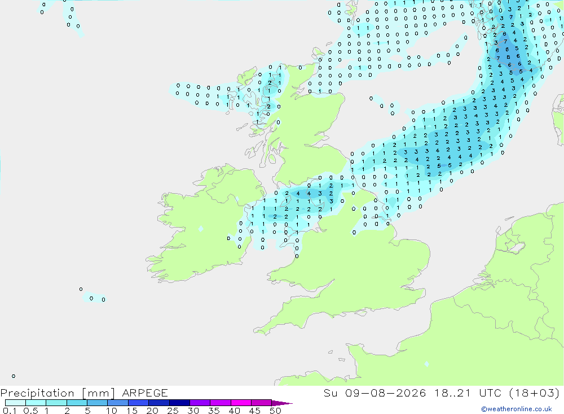The width and height of the screenshot is (564, 414).
Task: Click the legend value label '25'
Action: coord(173,411)
